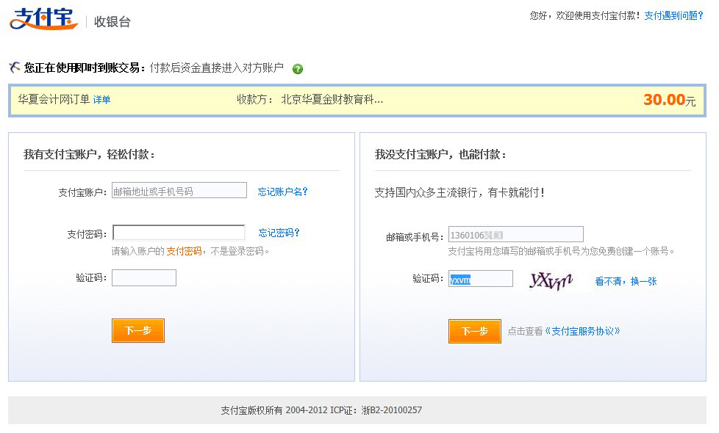Click the orange 支付密码 hint text

pyautogui.click(x=184, y=251)
